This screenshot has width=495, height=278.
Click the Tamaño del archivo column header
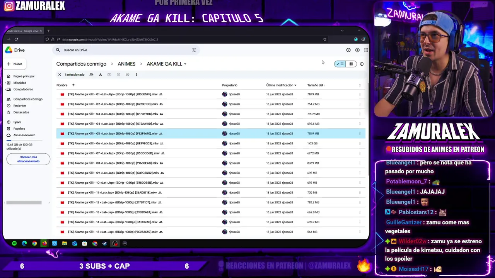point(316,85)
